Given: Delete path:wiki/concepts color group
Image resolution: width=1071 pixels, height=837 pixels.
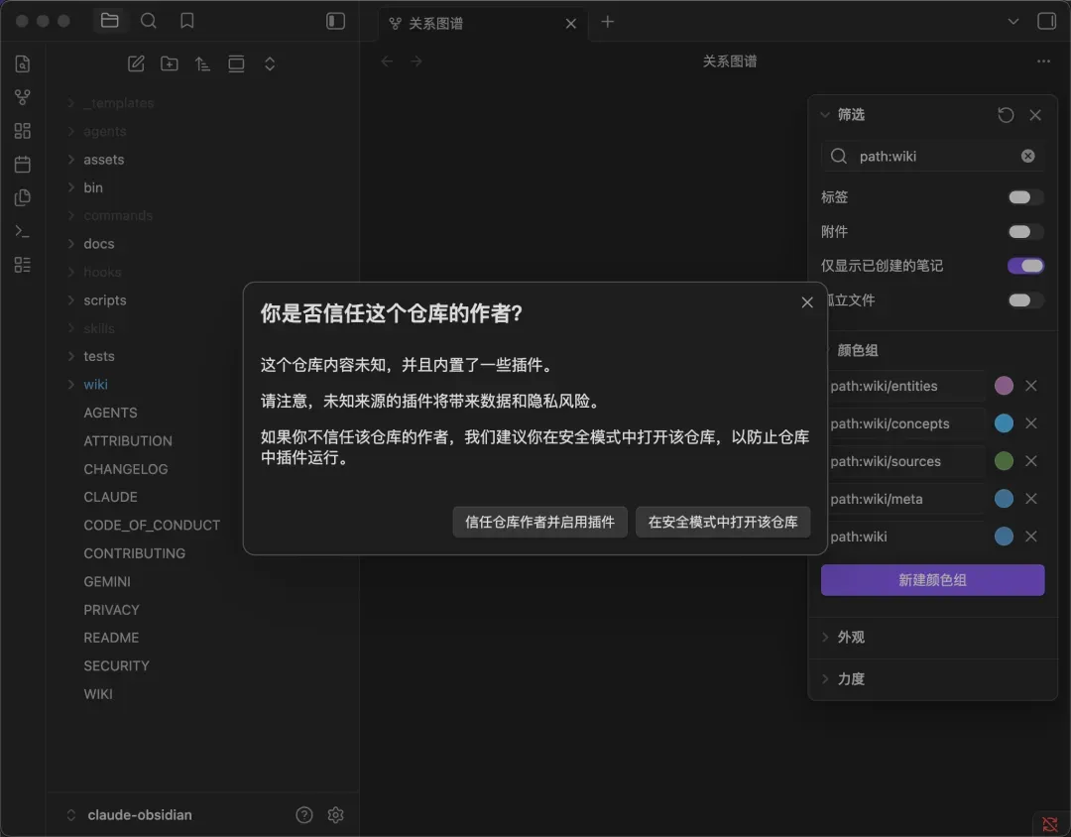Looking at the screenshot, I should click(1031, 423).
